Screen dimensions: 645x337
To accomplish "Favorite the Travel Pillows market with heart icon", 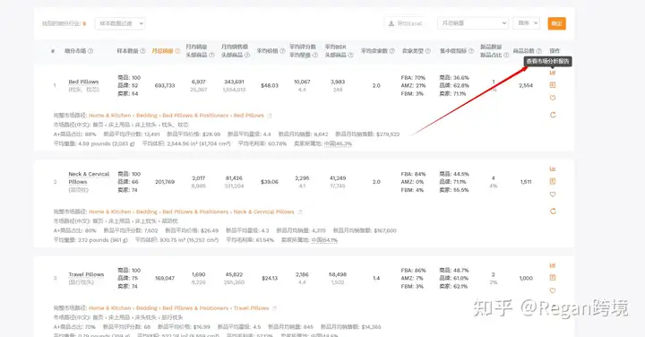I will coord(553,290).
